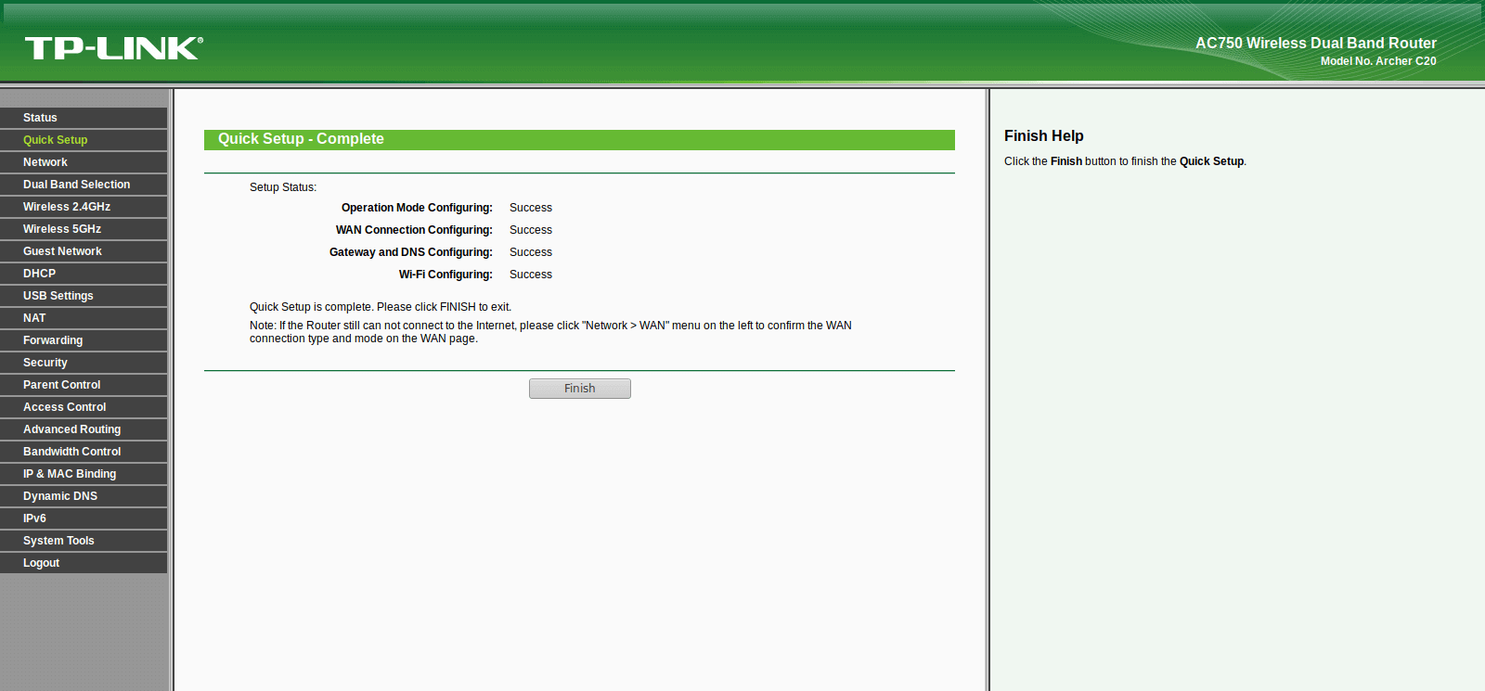Click Gateway and DNS Configuring label
Viewport: 1485px width, 691px height.
coord(411,252)
